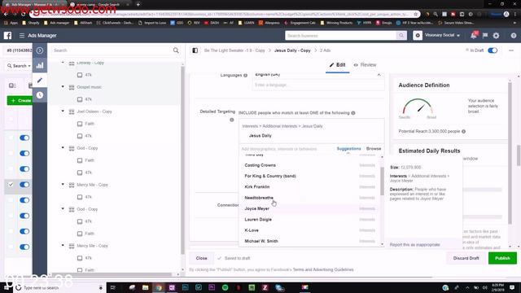Click the suggestion list vertical scrollbar
521x293 pixels.
382,181
